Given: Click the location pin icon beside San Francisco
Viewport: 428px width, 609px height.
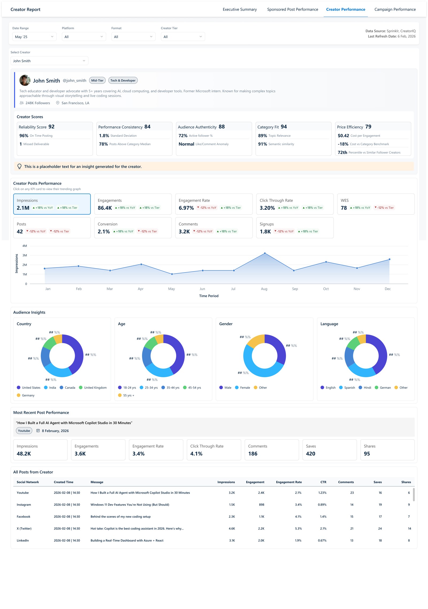Looking at the screenshot, I should coord(58,103).
